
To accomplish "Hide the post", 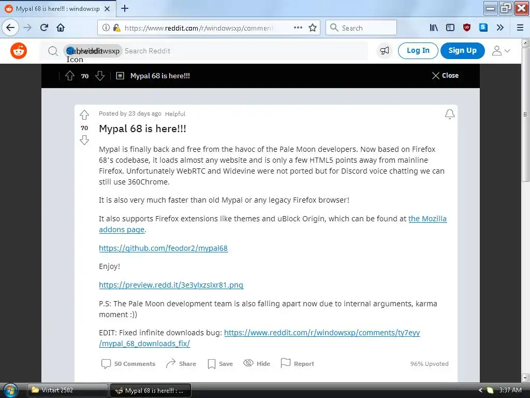I will click(257, 364).
